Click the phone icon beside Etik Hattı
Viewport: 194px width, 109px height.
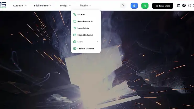[x=75, y=15]
